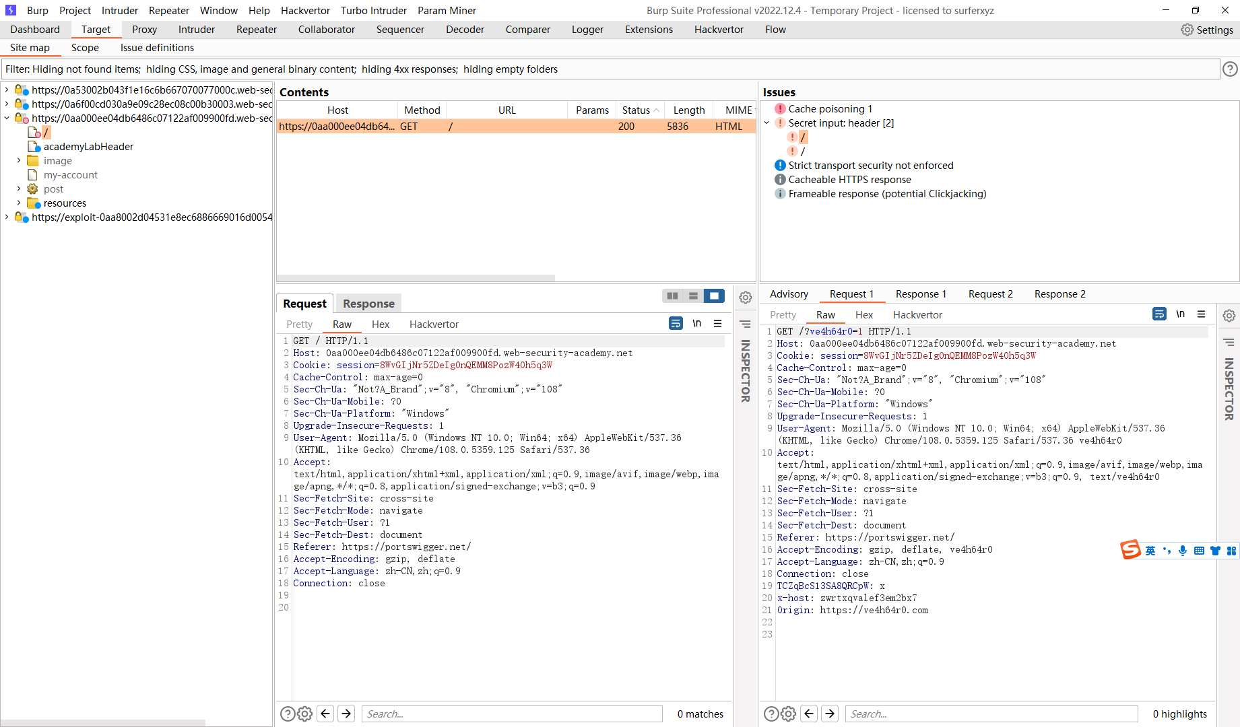Select Frameable response Clickjacking issue
This screenshot has width=1240, height=727.
pos(887,194)
